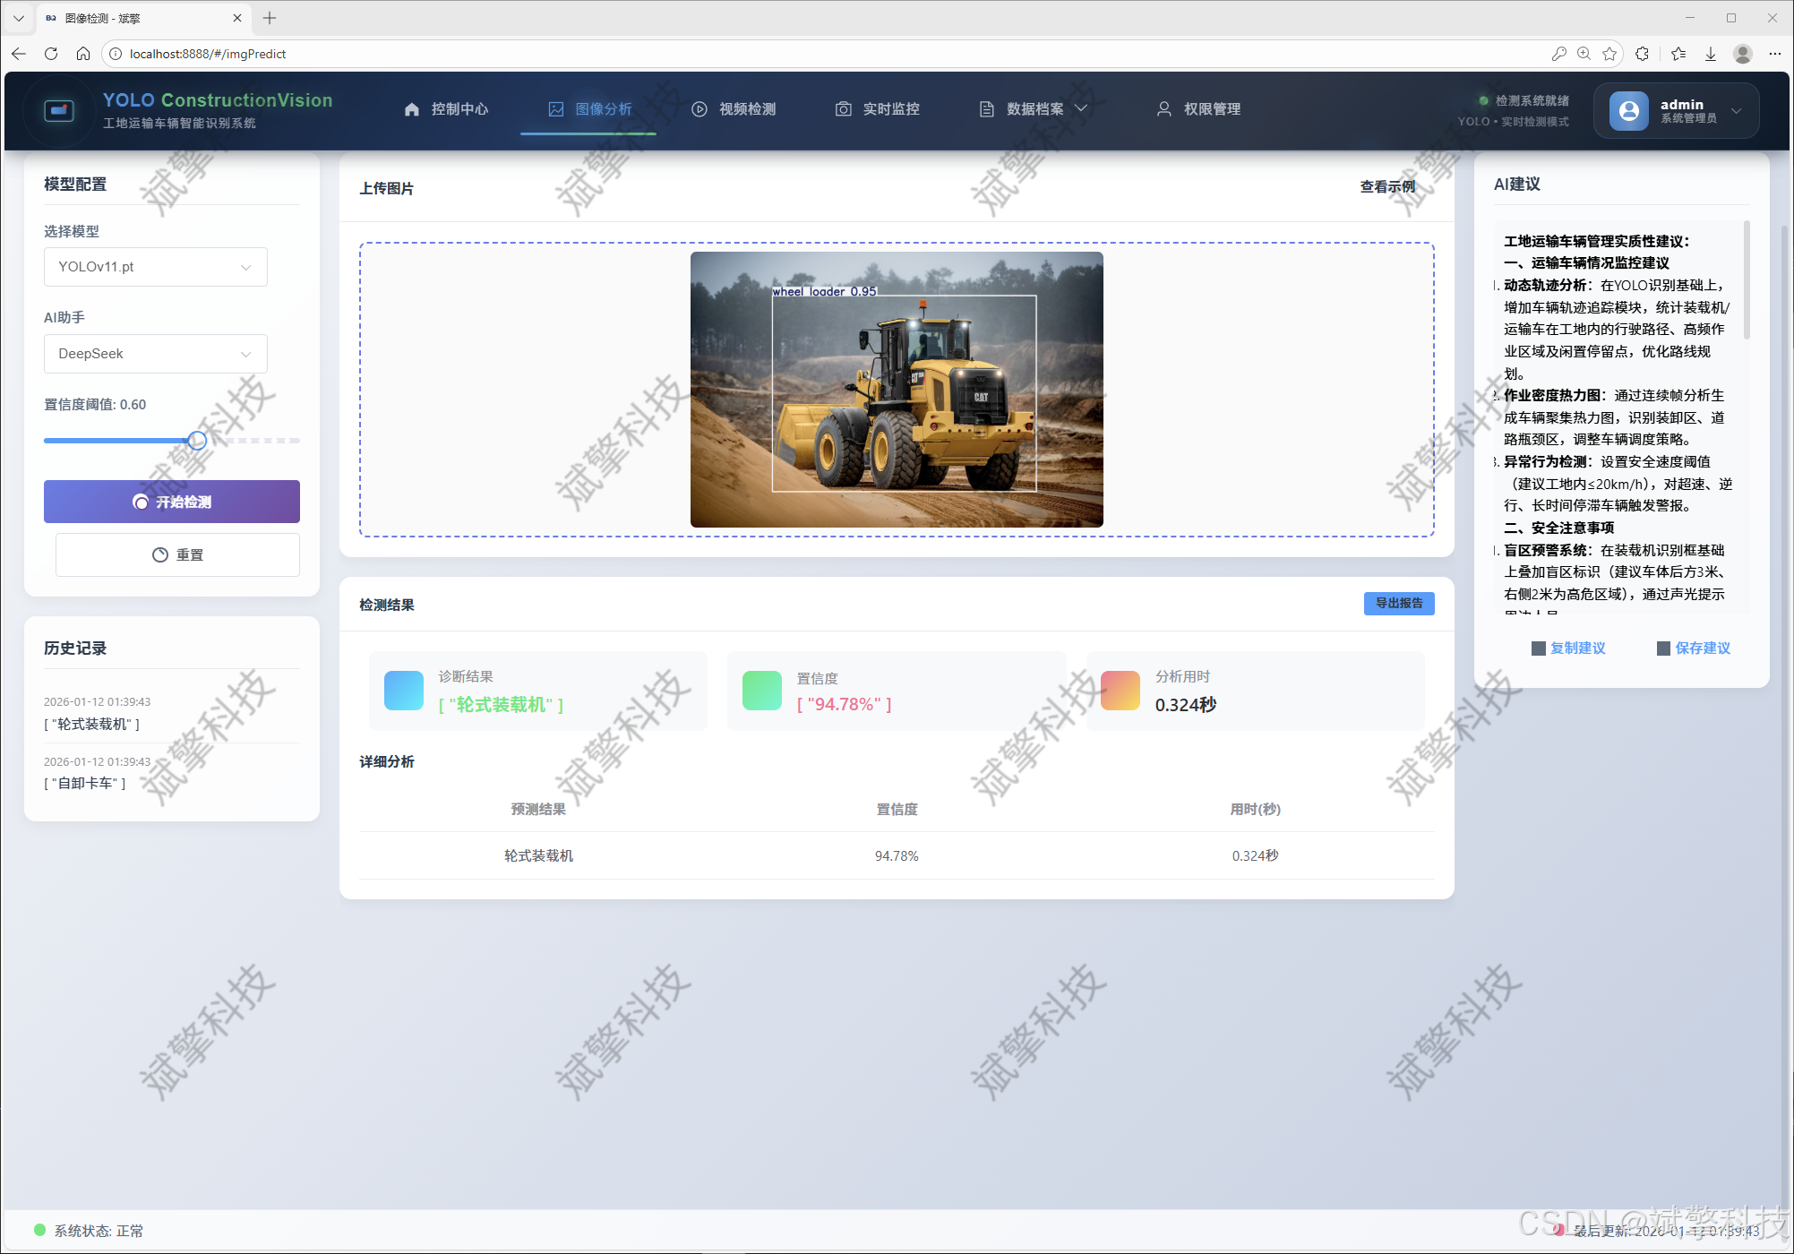Image resolution: width=1794 pixels, height=1254 pixels.
Task: Expand the DeepSeek AI assistant dropdown
Action: coord(156,354)
